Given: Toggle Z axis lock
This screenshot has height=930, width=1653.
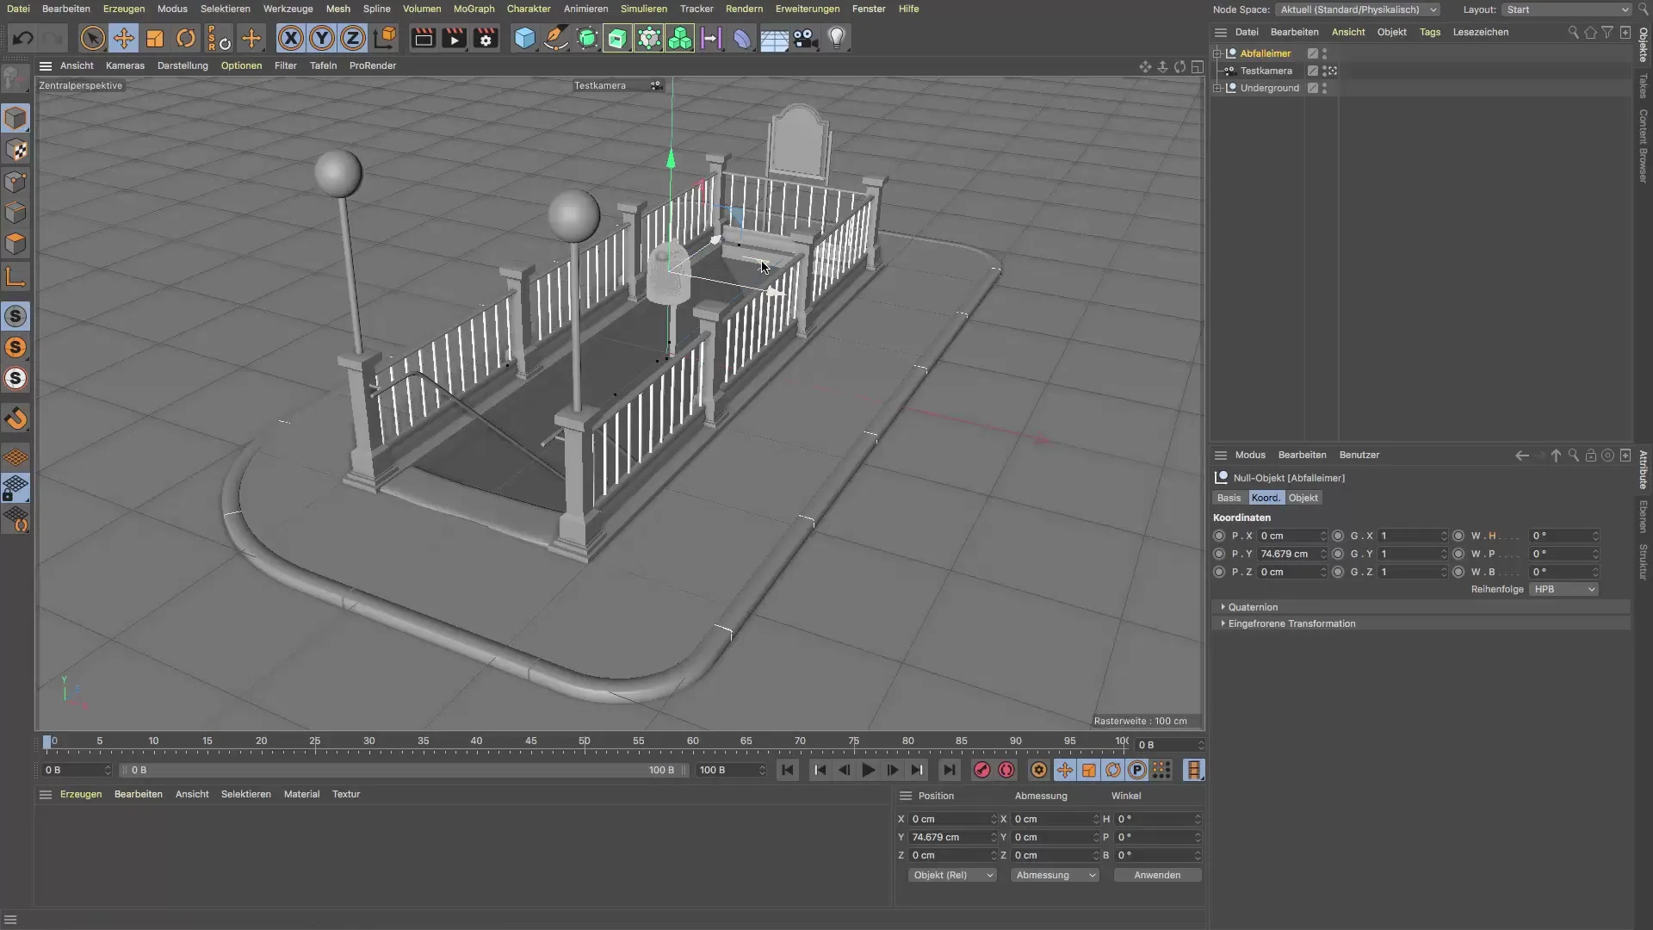Looking at the screenshot, I should (352, 38).
